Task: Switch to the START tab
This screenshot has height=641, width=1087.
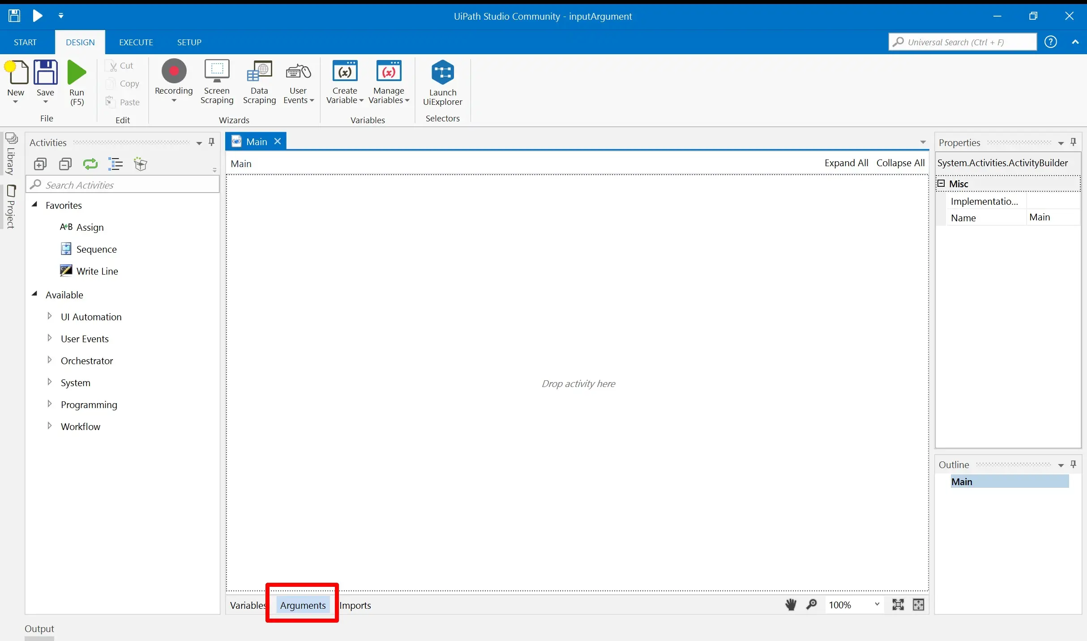Action: click(x=25, y=42)
